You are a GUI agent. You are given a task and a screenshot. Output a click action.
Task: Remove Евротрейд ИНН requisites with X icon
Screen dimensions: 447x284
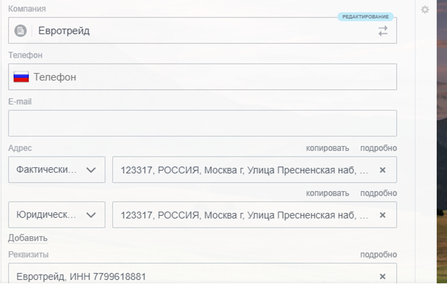pyautogui.click(x=383, y=277)
